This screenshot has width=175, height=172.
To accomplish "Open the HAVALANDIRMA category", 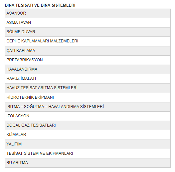I will pos(87,70).
